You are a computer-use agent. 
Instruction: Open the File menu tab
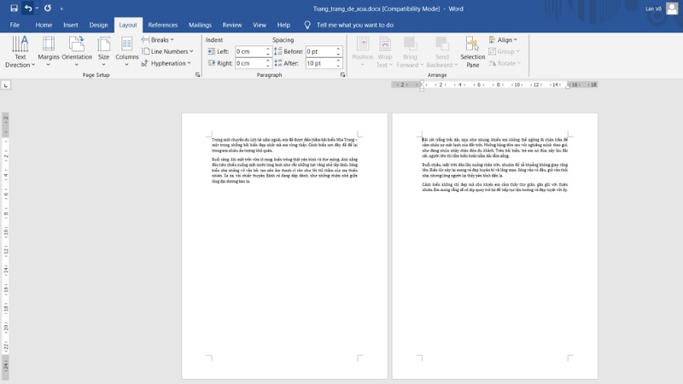15,26
